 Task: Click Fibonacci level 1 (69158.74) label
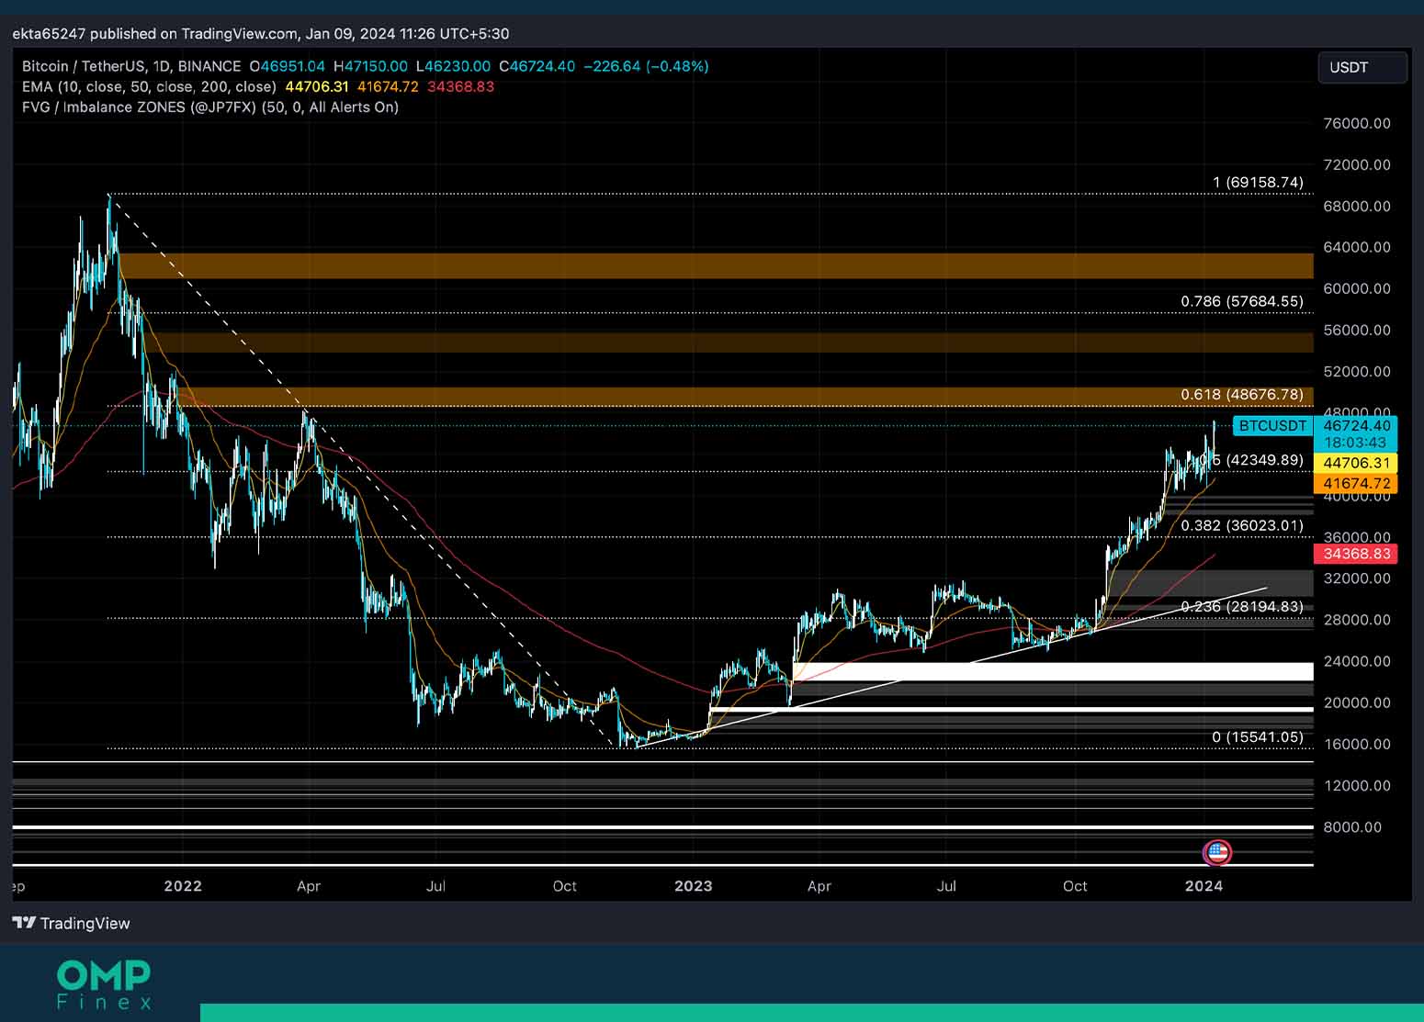pos(1258,182)
